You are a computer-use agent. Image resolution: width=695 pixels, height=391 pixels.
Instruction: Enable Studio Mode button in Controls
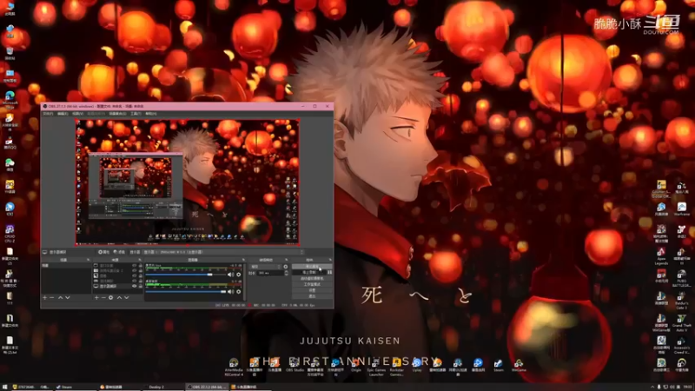click(312, 284)
